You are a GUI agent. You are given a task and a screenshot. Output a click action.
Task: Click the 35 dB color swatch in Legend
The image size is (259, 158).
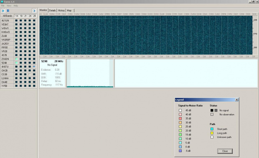(180, 119)
